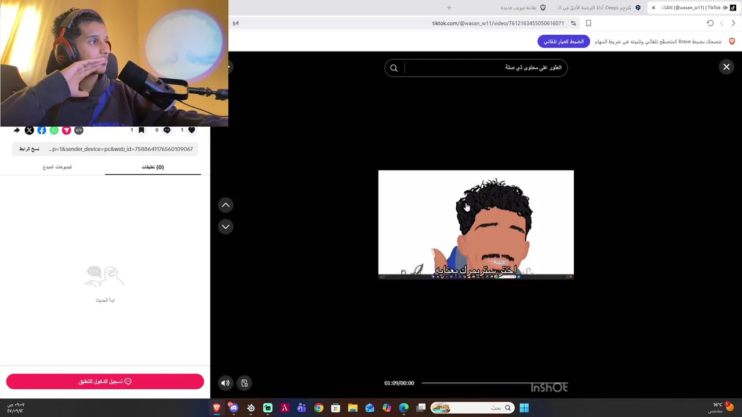Click the magnifier icon in TikTok search box
The height and width of the screenshot is (417, 742).
coord(394,68)
